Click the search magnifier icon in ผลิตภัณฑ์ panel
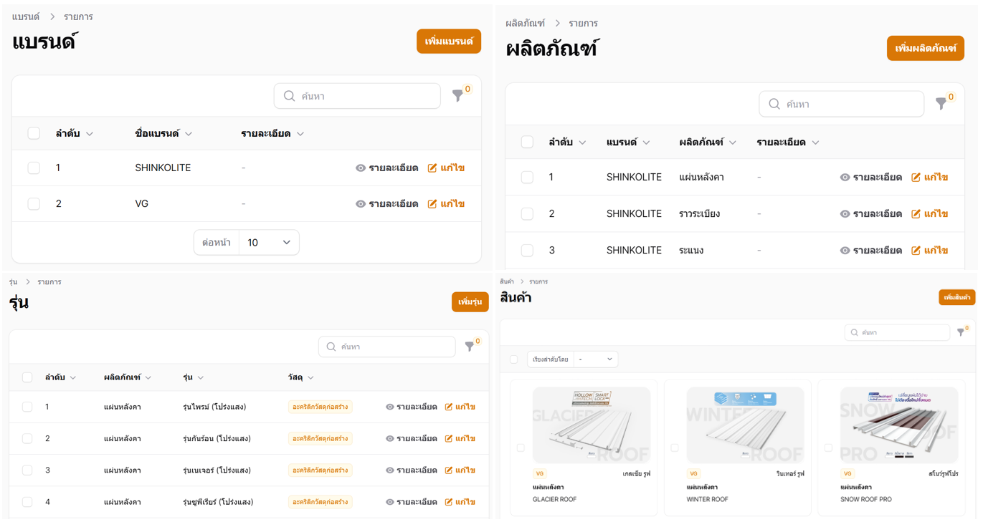The image size is (983, 522). pyautogui.click(x=774, y=104)
